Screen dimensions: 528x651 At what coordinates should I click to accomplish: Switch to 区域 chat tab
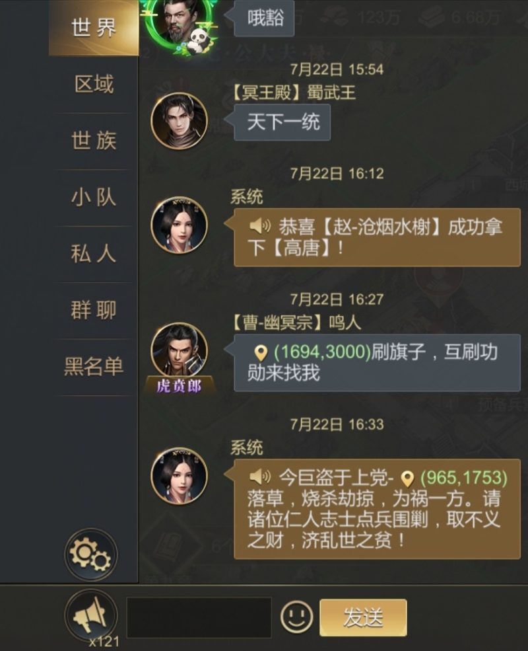pos(94,85)
